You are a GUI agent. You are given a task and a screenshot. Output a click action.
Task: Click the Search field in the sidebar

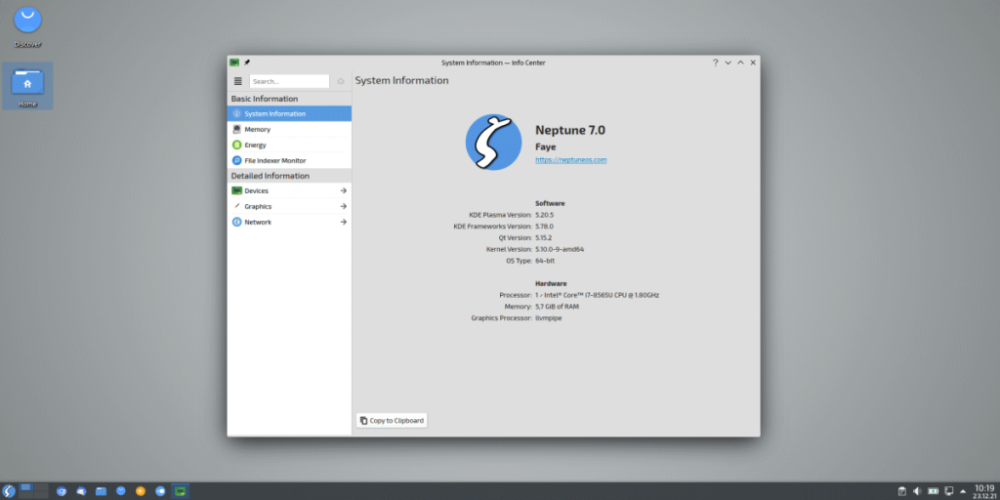(289, 81)
